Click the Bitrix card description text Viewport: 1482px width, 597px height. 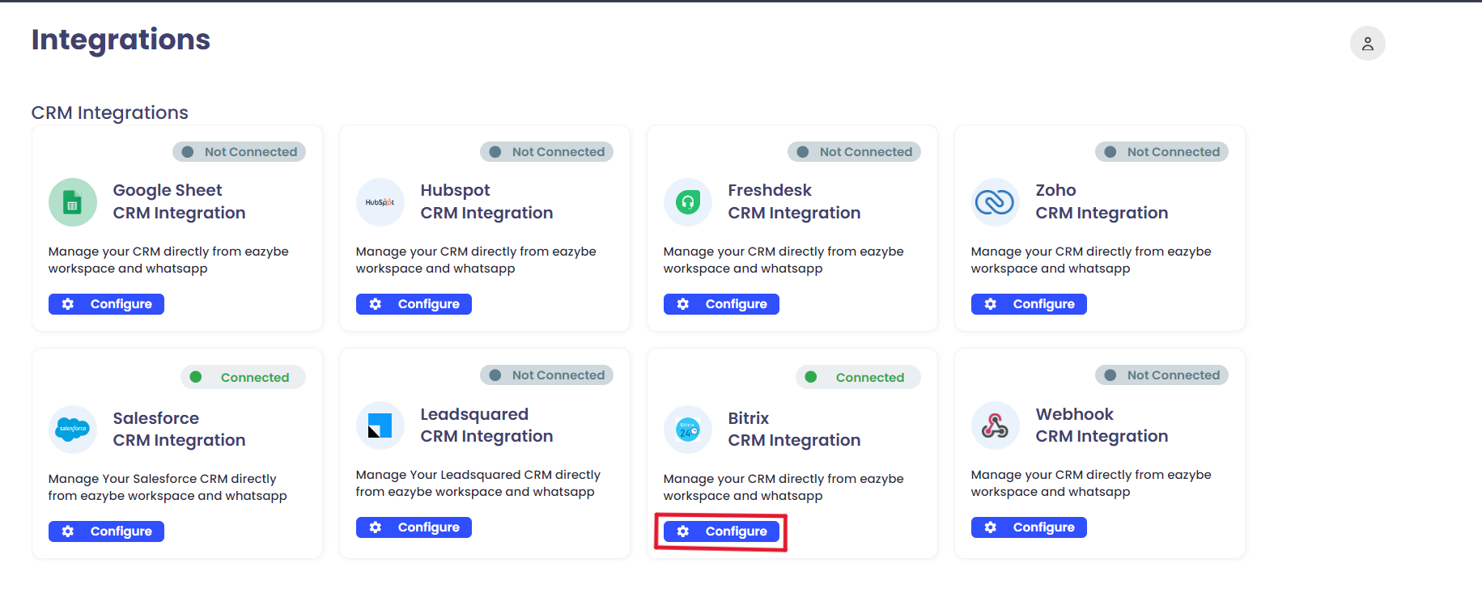(x=783, y=487)
